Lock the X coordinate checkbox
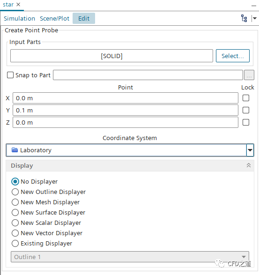Viewport: 259px width, 275px height. [x=246, y=98]
